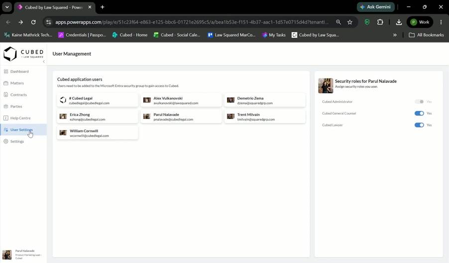The width and height of the screenshot is (449, 263).
Task: Open the Cubed - Social Cale... bookmark
Action: (x=177, y=35)
